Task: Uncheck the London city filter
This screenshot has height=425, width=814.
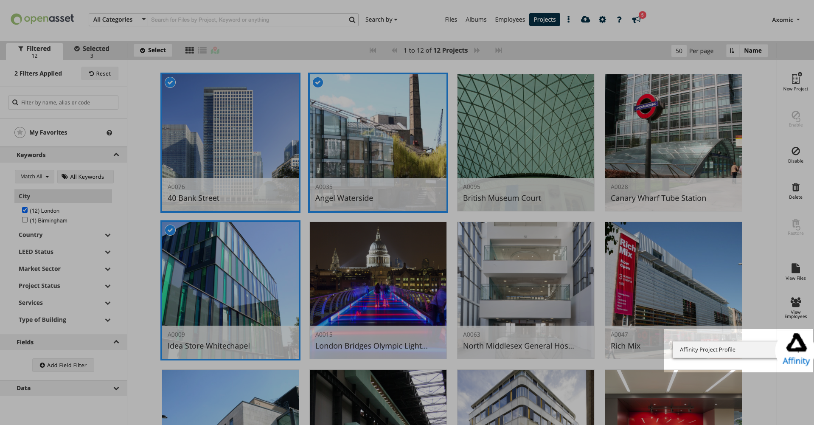Action: [x=25, y=210]
